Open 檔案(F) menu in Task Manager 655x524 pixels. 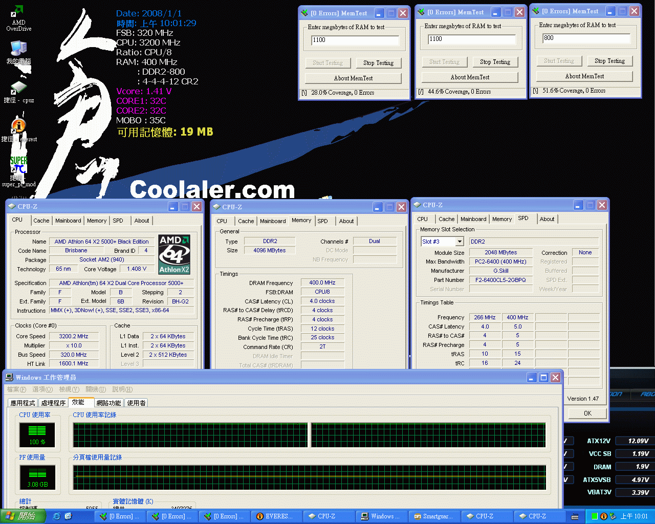pos(16,389)
